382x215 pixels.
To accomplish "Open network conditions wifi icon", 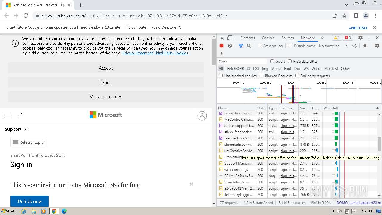I will [x=354, y=46].
